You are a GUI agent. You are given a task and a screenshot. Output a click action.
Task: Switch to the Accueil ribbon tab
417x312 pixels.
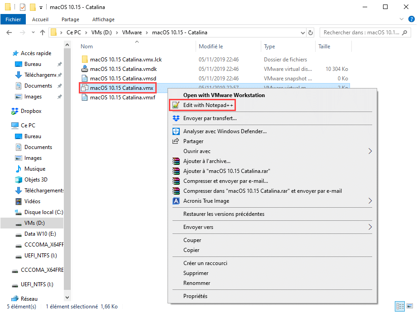[40, 19]
